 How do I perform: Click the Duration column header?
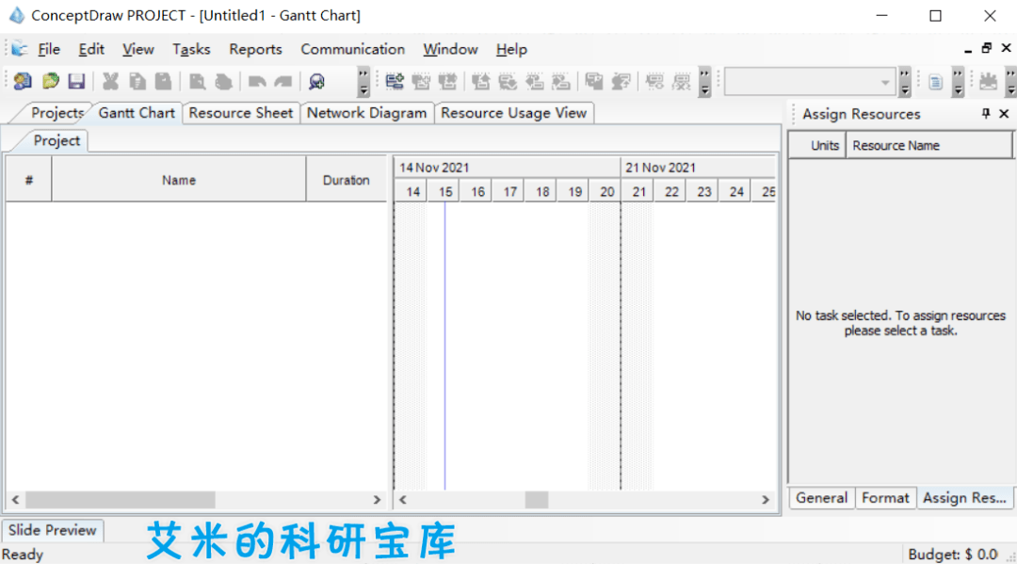(347, 180)
